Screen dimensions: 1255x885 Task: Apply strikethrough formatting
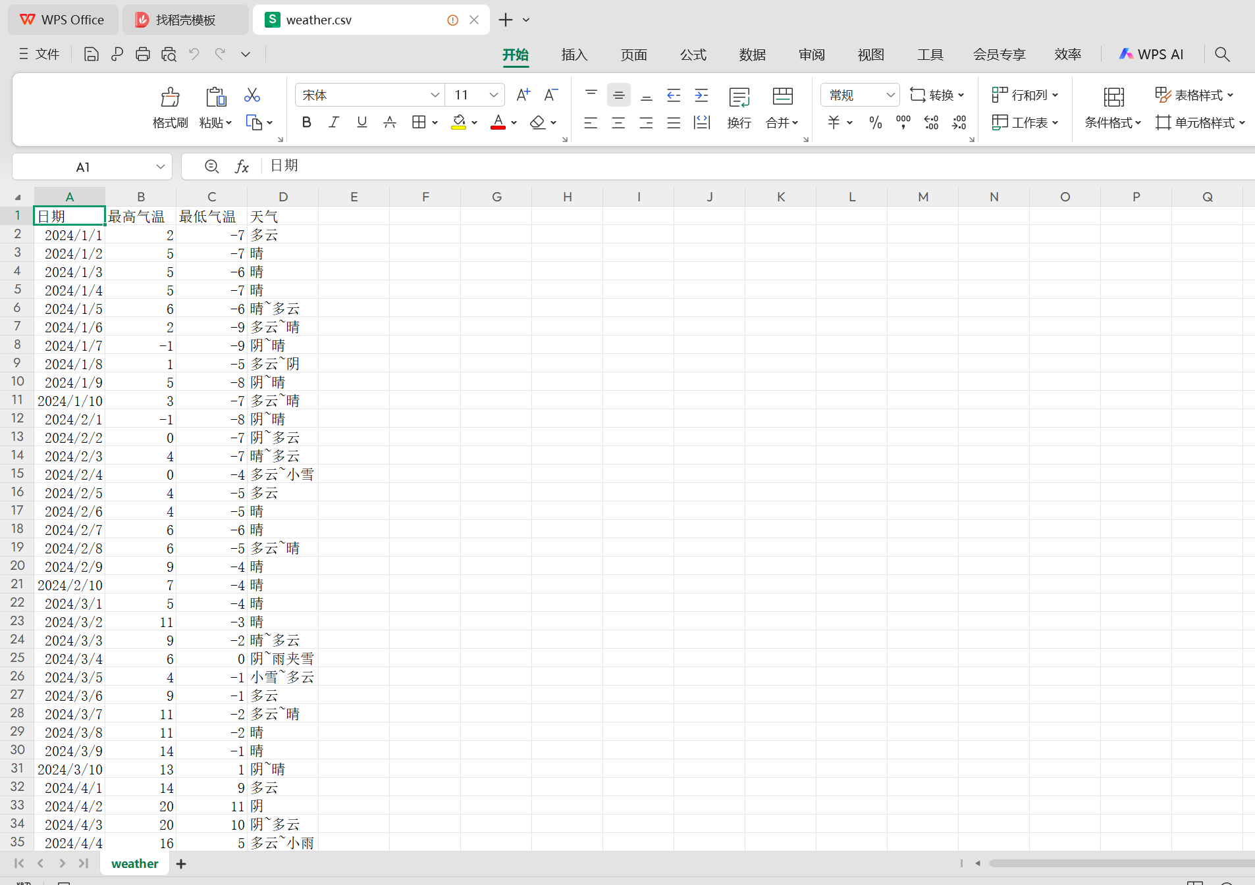tap(390, 122)
